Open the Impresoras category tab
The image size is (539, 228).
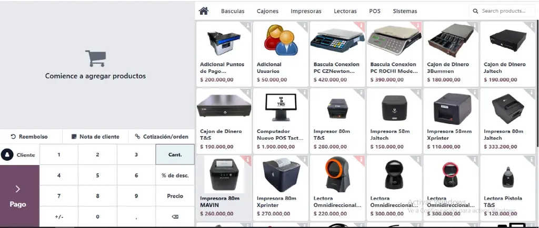click(x=306, y=11)
